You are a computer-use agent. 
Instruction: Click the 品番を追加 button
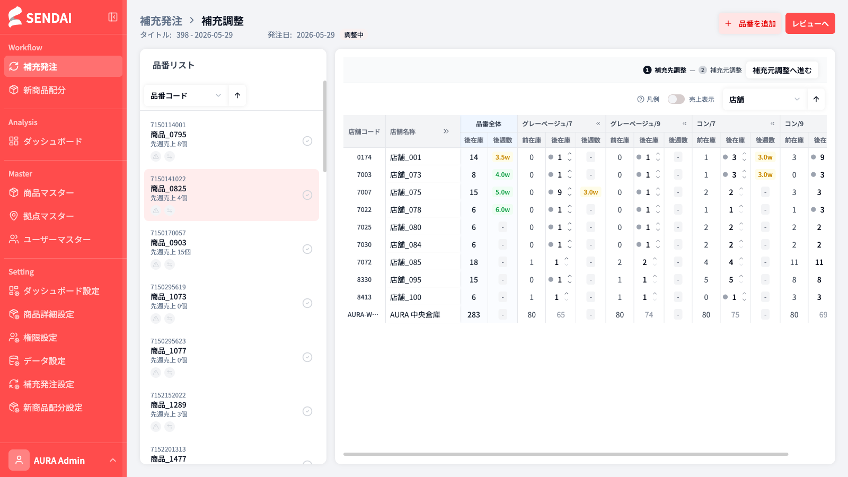coord(750,23)
